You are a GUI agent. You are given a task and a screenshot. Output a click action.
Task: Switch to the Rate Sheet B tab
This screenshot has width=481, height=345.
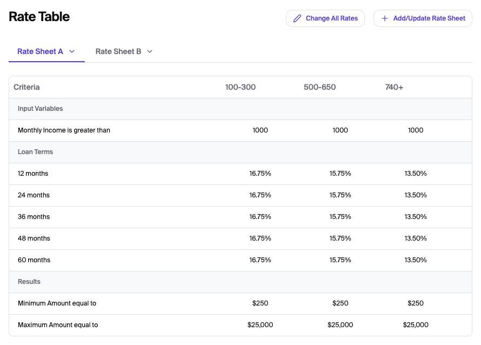[118, 51]
